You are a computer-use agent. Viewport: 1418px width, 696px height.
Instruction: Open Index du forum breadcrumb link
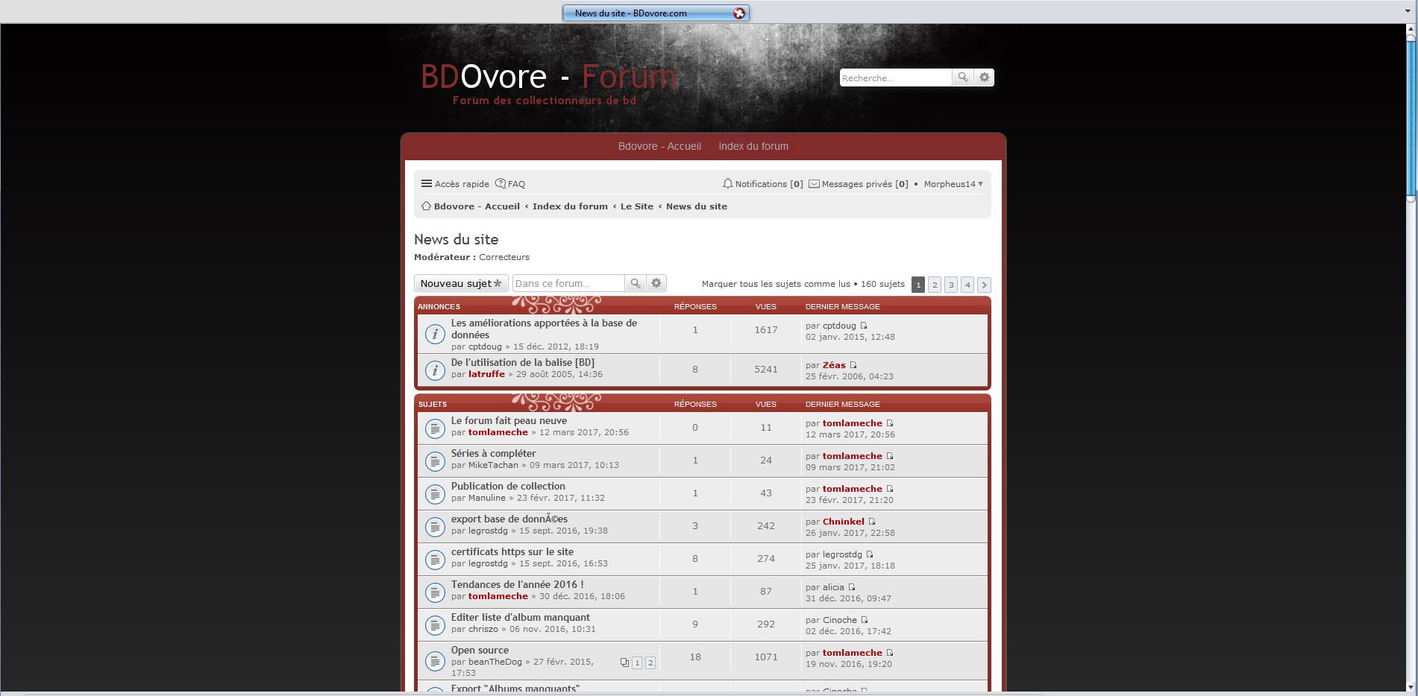(x=570, y=206)
